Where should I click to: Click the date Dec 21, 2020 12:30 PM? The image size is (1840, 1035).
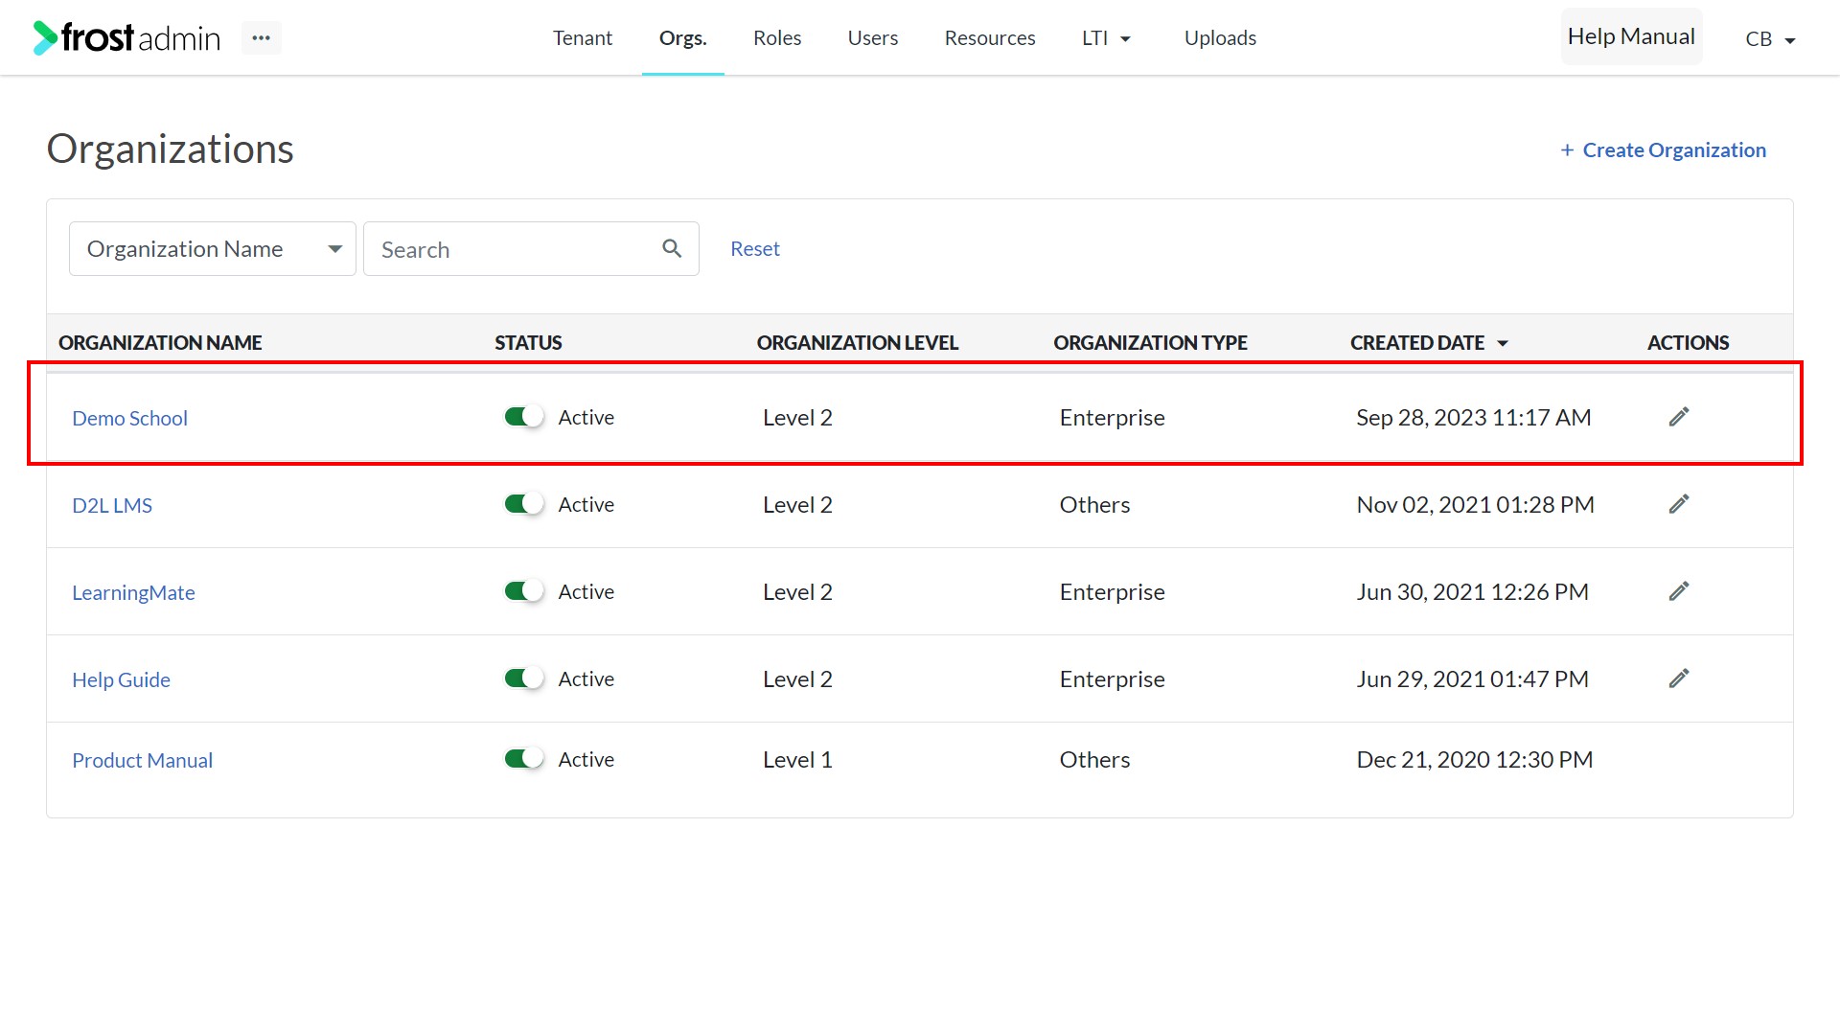click(x=1474, y=760)
